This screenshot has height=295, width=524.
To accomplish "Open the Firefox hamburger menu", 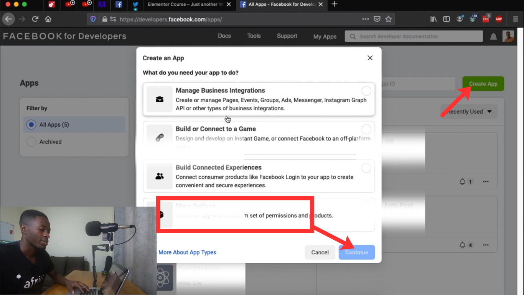I will coord(516,19).
